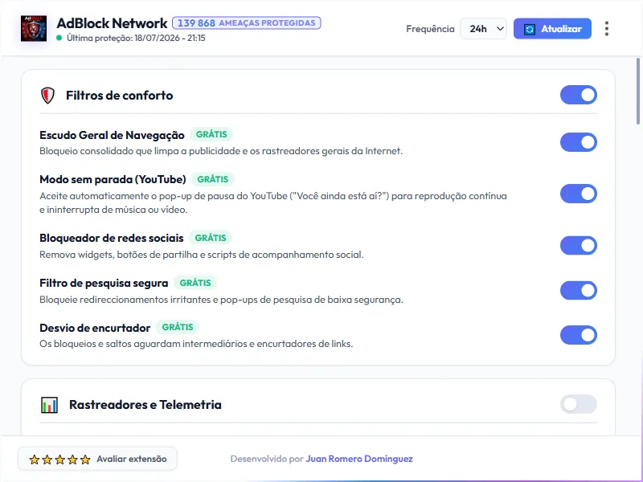This screenshot has width=643, height=482.
Task: Click the five-star rating icons
Action: click(x=59, y=460)
